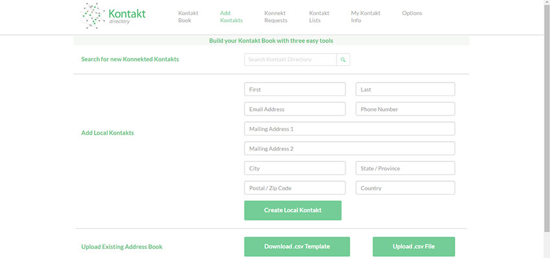This screenshot has width=550, height=258.
Task: Select the Mailing Address 1 field
Action: [x=349, y=128]
